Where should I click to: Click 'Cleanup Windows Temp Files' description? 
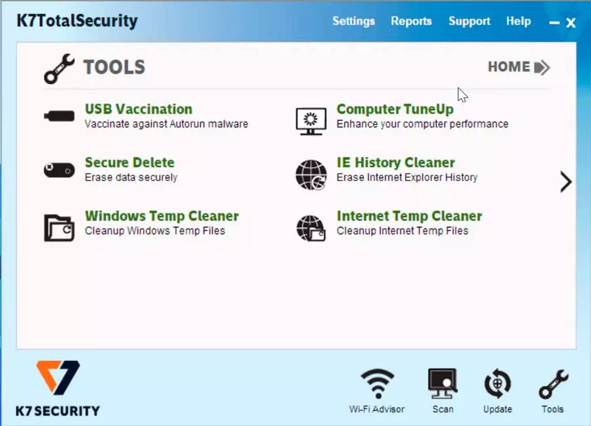(155, 230)
